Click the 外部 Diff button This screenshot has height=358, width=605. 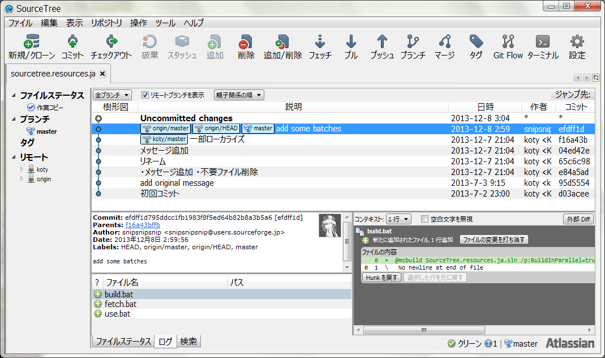578,219
